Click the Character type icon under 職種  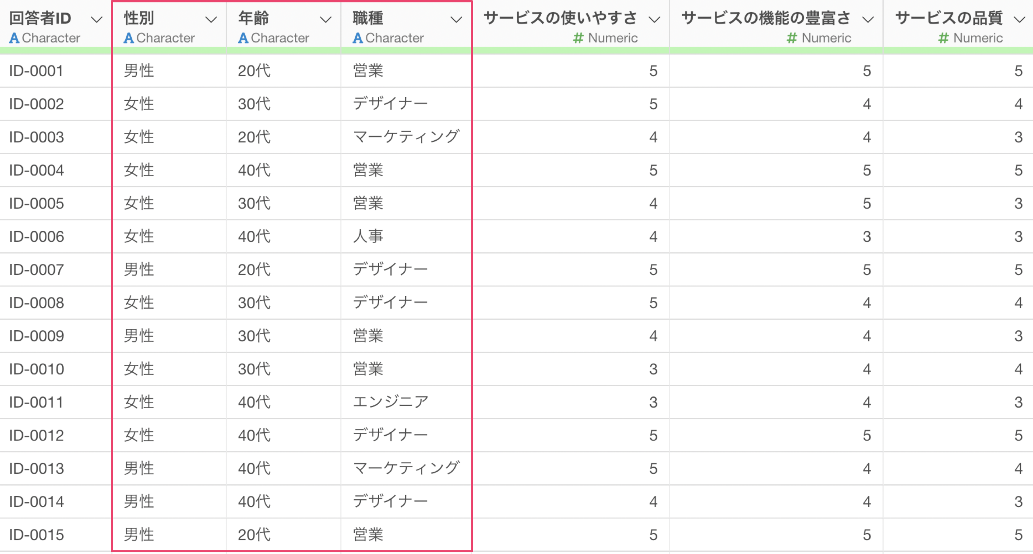pos(358,38)
